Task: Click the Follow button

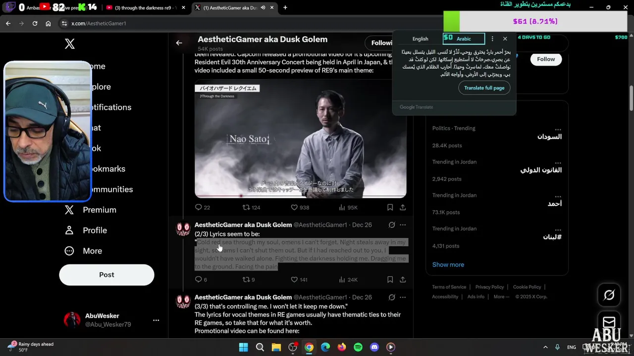Action: pos(546,59)
